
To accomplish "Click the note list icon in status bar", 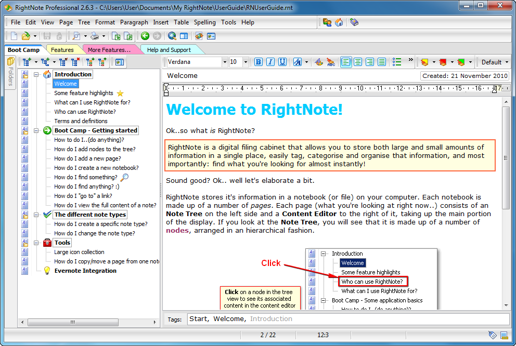I will point(504,335).
